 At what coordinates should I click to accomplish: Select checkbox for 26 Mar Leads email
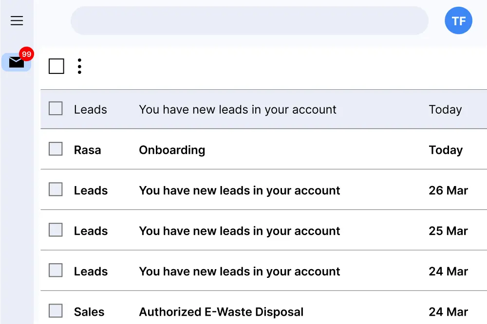pos(56,189)
